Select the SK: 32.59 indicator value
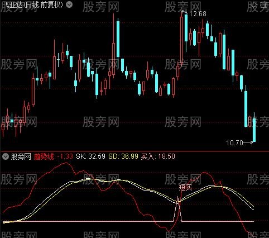This screenshot has height=238, width=269. click(90, 156)
